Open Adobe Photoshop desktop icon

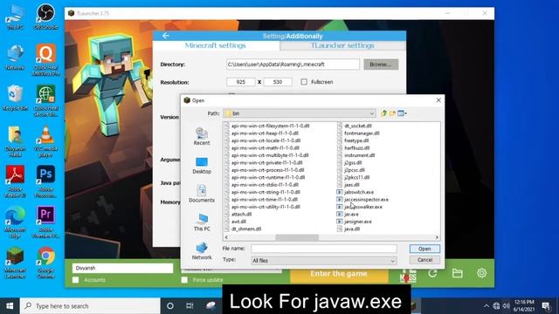point(45,181)
